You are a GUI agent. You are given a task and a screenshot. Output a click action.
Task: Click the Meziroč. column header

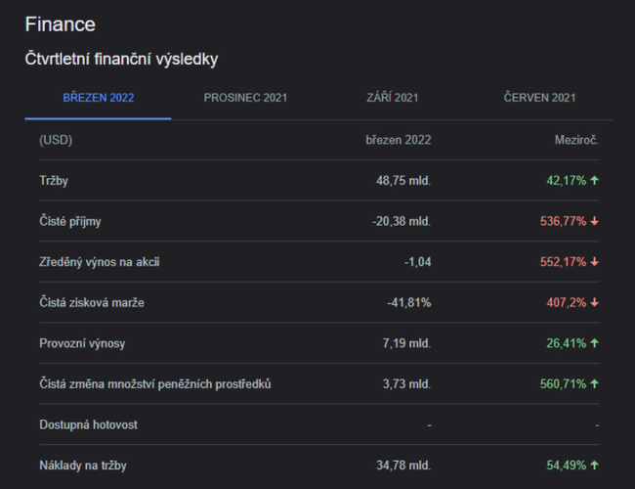point(576,140)
